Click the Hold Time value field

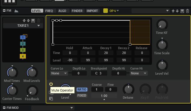click(70, 53)
